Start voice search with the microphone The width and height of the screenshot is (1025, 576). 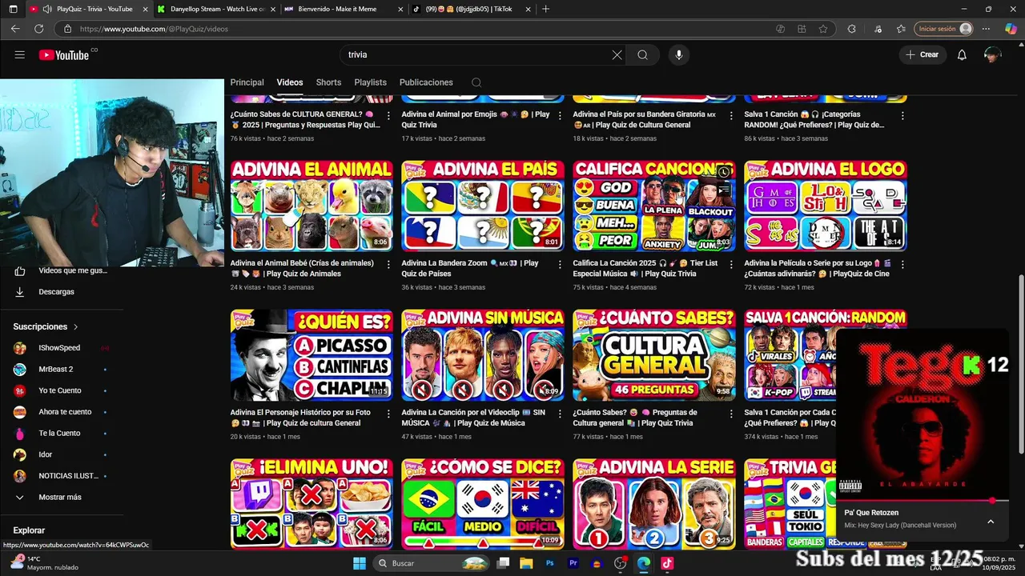tap(679, 54)
